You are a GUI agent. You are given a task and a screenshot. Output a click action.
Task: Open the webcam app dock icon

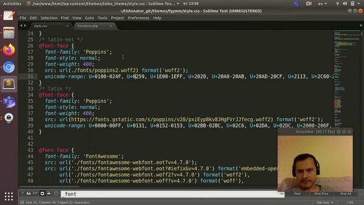click(9, 118)
